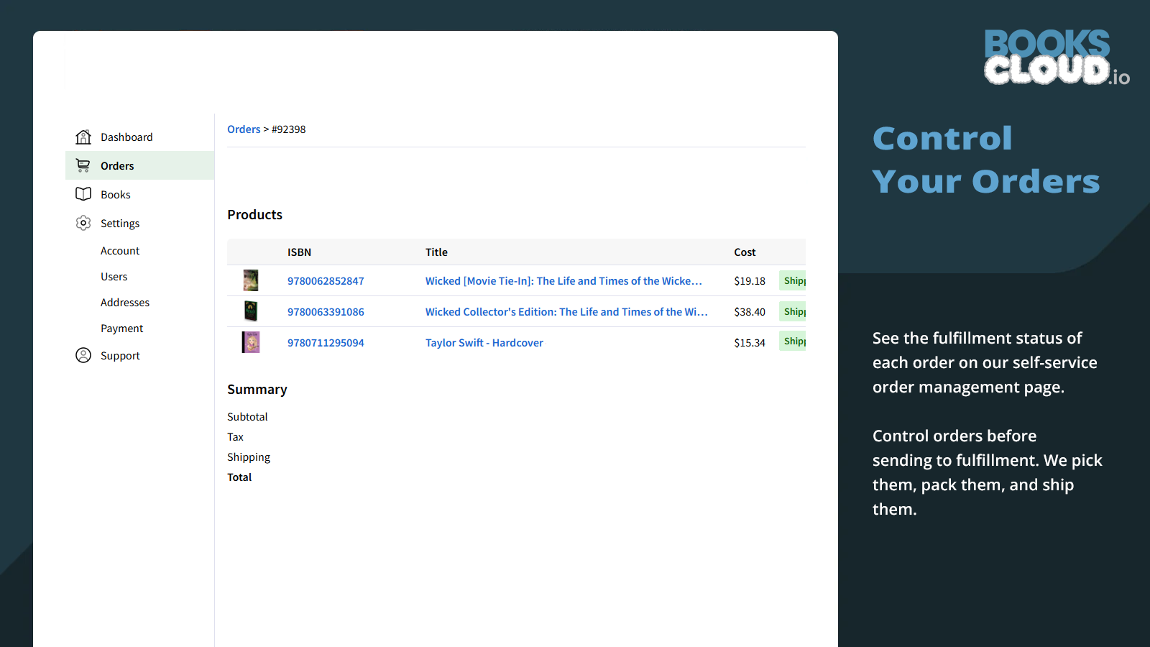Image resolution: width=1150 pixels, height=647 pixels.
Task: Click the Dashboard house icon
Action: pos(83,137)
